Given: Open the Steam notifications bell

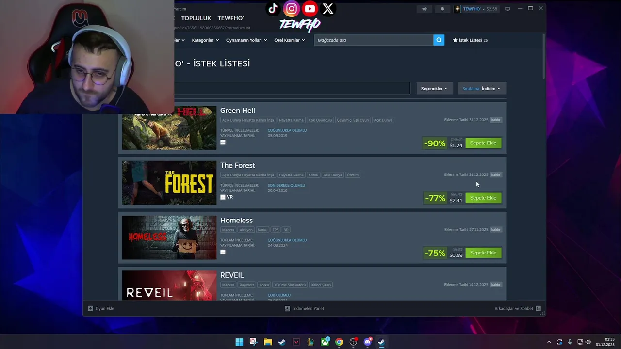Looking at the screenshot, I should pyautogui.click(x=442, y=9).
